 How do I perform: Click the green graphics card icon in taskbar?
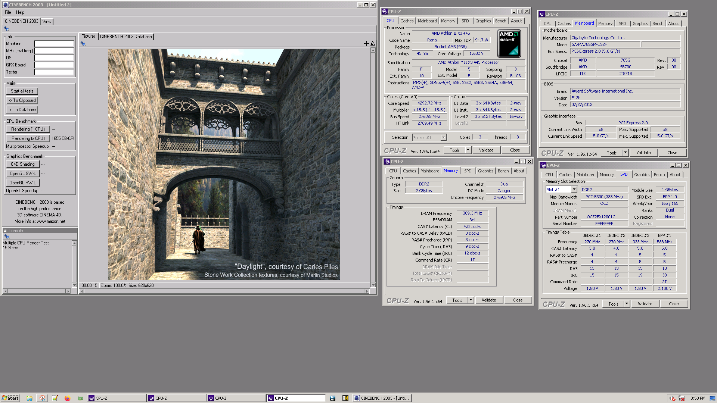tap(80, 398)
